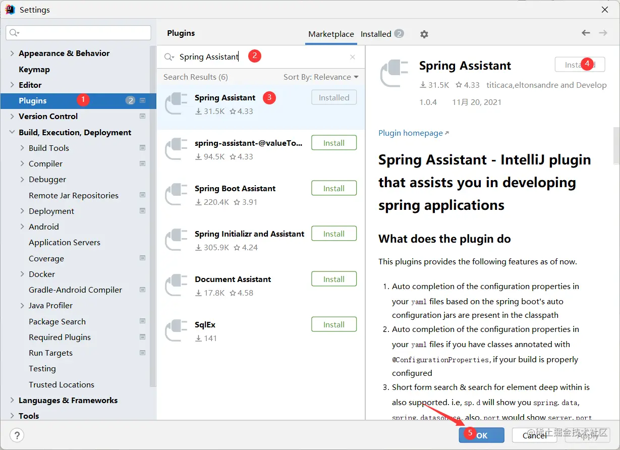Click the project-level icon next to Package Search

tap(143, 321)
